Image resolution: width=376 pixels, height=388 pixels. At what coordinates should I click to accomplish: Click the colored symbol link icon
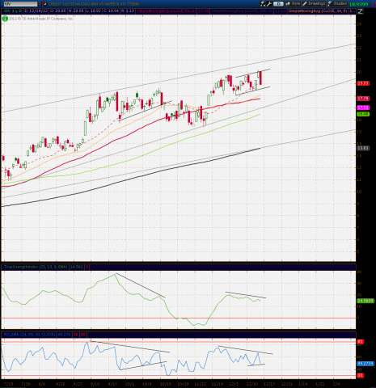tap(44, 4)
